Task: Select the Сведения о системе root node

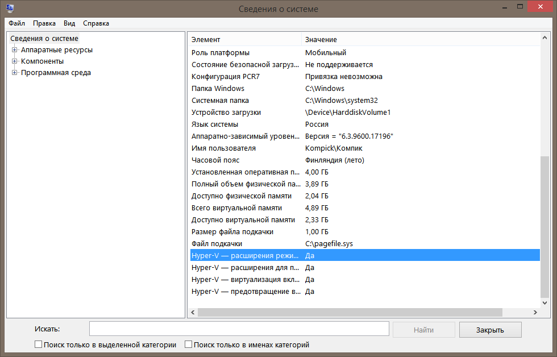Action: [x=44, y=38]
